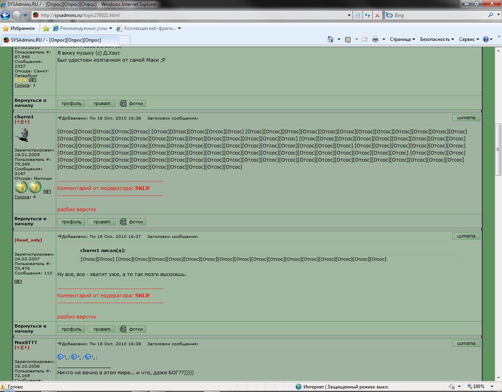
Task: Click цитата button on MaxSTTT post
Action: click(466, 343)
